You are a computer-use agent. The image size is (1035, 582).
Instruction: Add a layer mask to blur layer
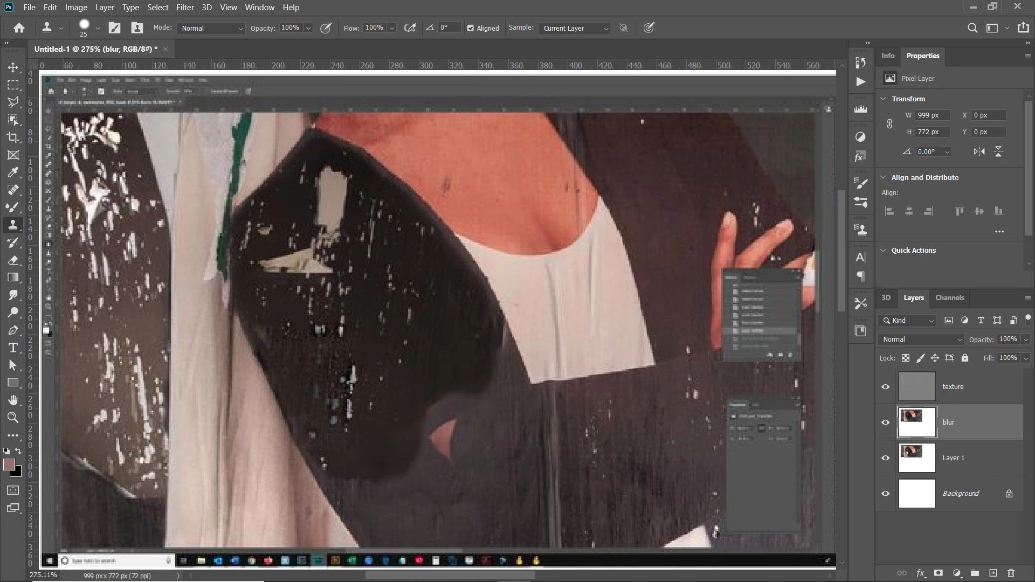[x=939, y=573]
